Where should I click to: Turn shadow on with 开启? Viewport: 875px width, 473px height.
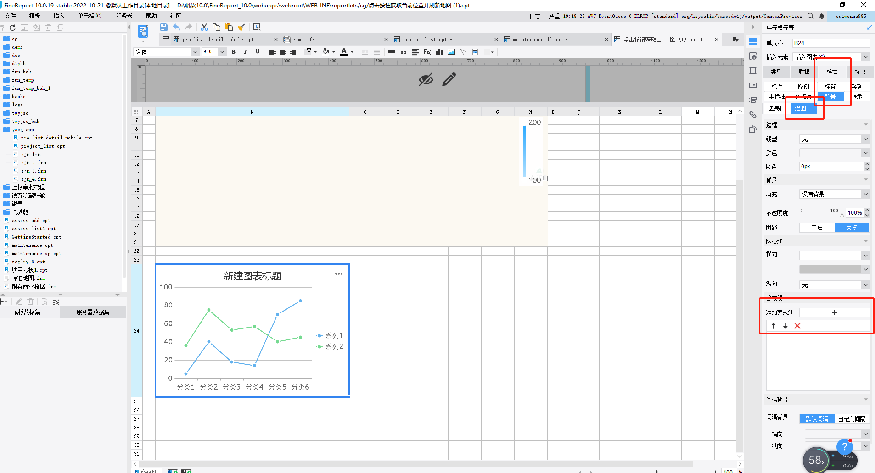coord(817,228)
